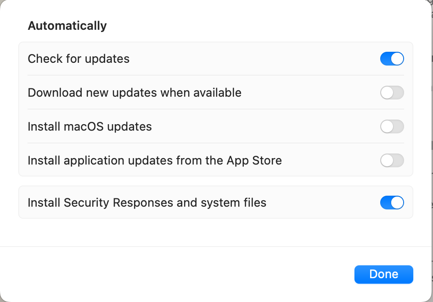Disable Install Security Responses and system files switch

coord(392,203)
